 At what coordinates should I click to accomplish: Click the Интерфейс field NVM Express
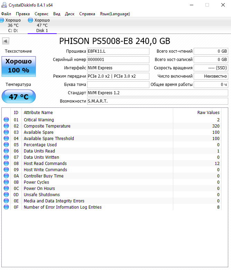pos(118,68)
